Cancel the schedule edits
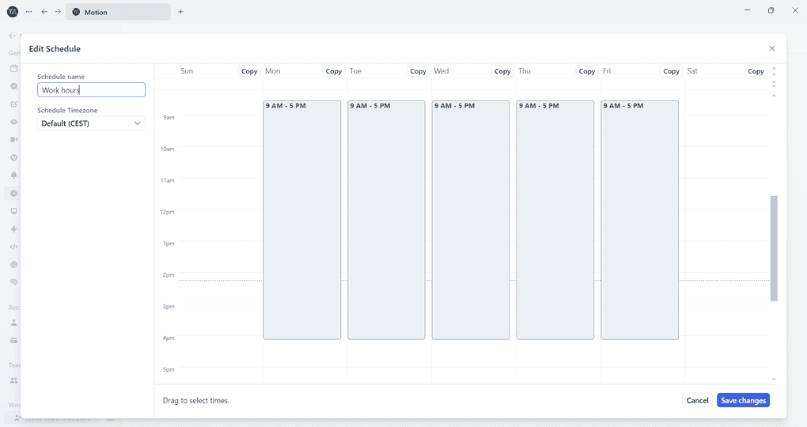This screenshot has width=807, height=427. click(x=697, y=400)
